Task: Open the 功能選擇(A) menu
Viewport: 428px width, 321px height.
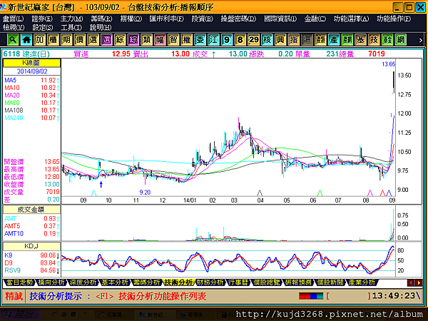Action: click(351, 19)
